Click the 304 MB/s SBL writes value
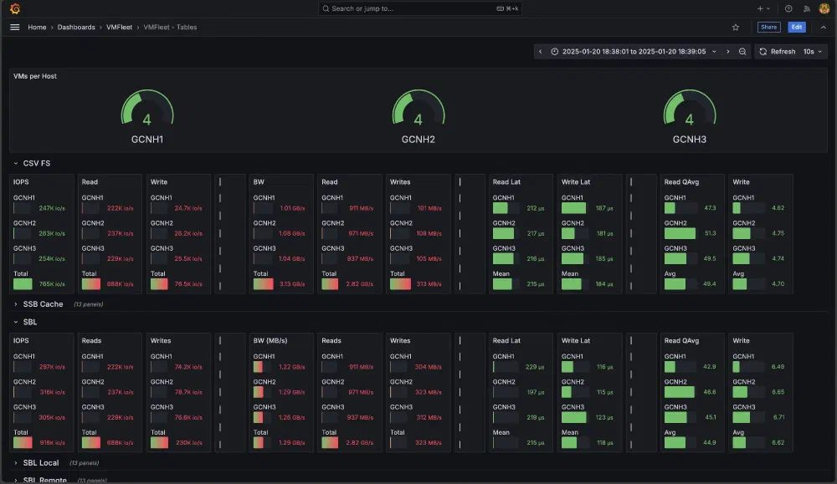 pyautogui.click(x=428, y=367)
